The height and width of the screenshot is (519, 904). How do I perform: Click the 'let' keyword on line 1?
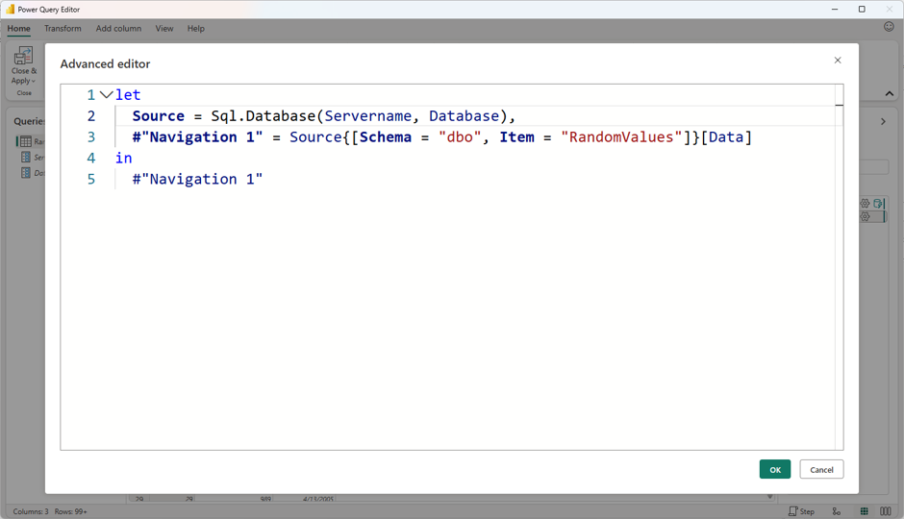tap(127, 94)
